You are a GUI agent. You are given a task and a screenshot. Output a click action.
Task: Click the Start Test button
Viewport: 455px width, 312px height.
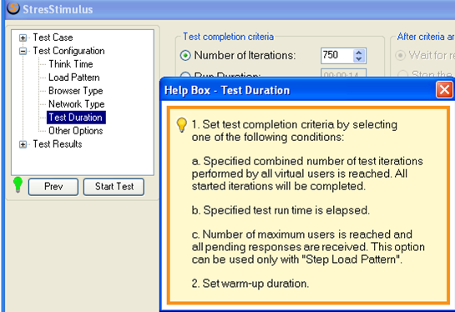(114, 187)
